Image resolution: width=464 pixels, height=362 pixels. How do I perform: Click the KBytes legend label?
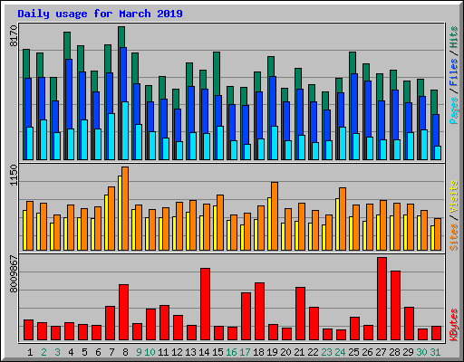(x=453, y=325)
